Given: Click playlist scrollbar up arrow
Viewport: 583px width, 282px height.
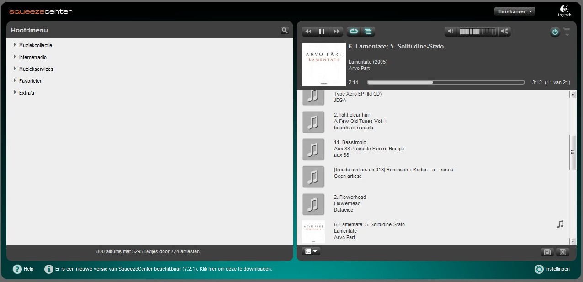Looking at the screenshot, I should click(x=572, y=95).
